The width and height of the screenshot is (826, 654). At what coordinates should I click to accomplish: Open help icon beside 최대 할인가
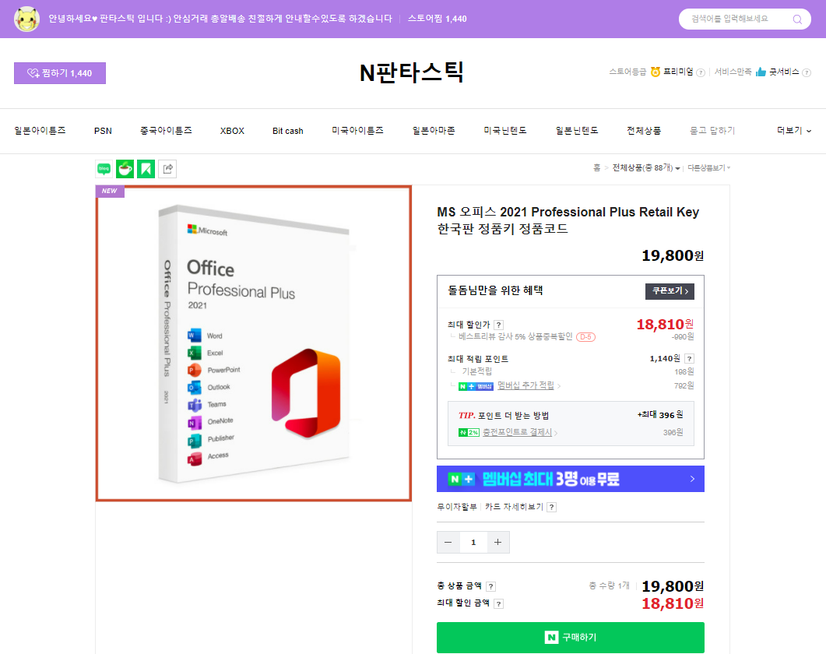click(x=499, y=325)
